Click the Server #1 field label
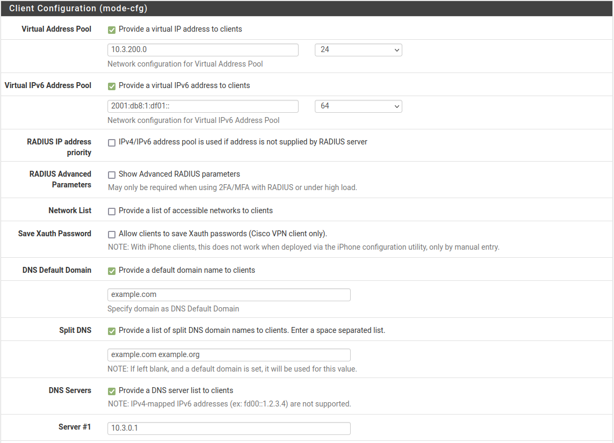The height and width of the screenshot is (443, 614). pos(75,427)
